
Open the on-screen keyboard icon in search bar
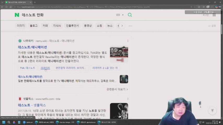[118, 15]
